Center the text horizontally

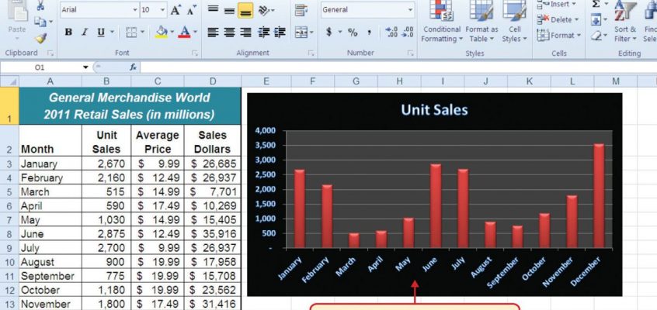click(x=229, y=33)
